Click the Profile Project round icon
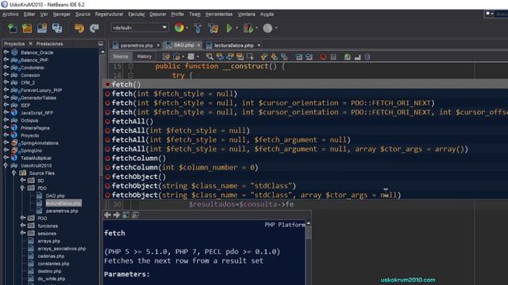 click(x=267, y=28)
